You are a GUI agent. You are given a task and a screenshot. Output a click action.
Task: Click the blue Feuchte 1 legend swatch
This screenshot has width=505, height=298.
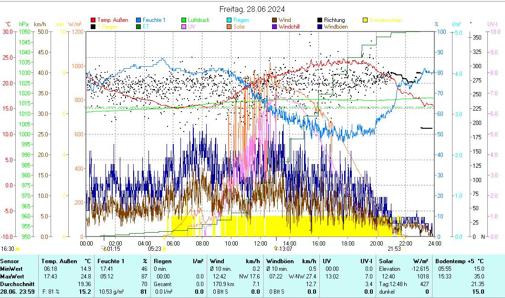point(138,20)
